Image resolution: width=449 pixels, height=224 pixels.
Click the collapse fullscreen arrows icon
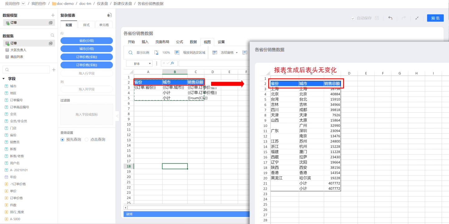click(417, 18)
